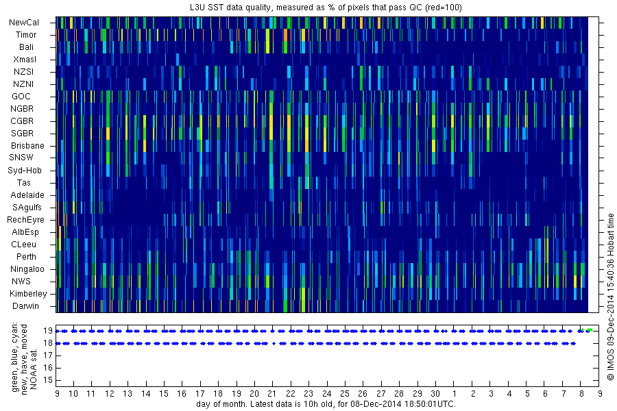This screenshot has width=617, height=411.
Task: Select the NGBR row label
Action: click(22, 108)
